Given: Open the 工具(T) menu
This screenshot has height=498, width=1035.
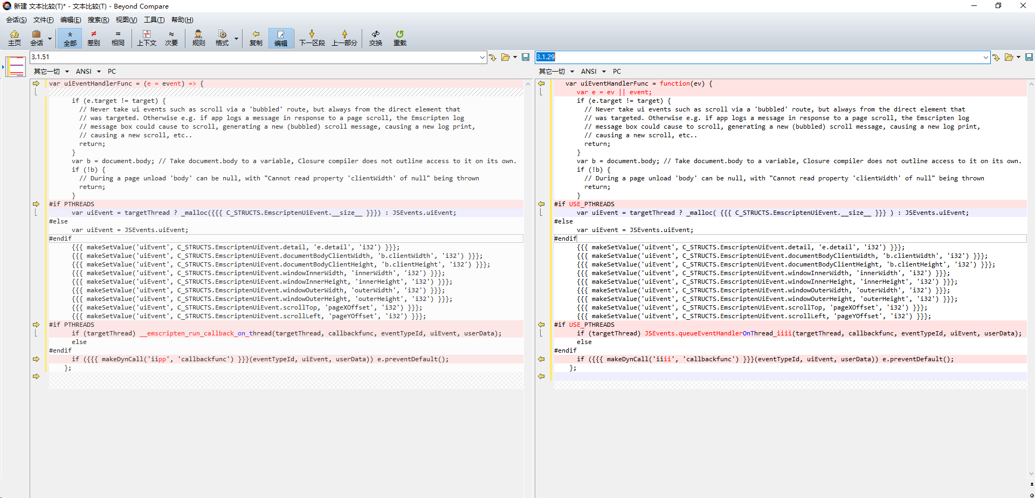Looking at the screenshot, I should [154, 20].
